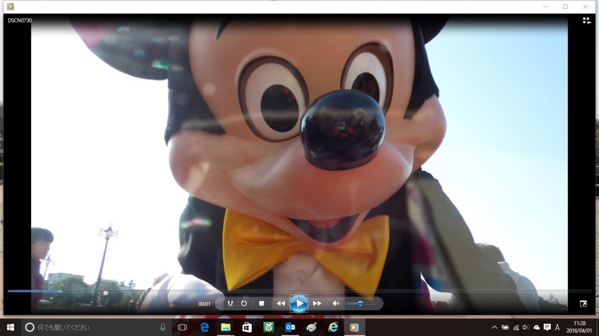The image size is (599, 336).
Task: Open the Windows Store taskbar icon
Action: click(247, 328)
